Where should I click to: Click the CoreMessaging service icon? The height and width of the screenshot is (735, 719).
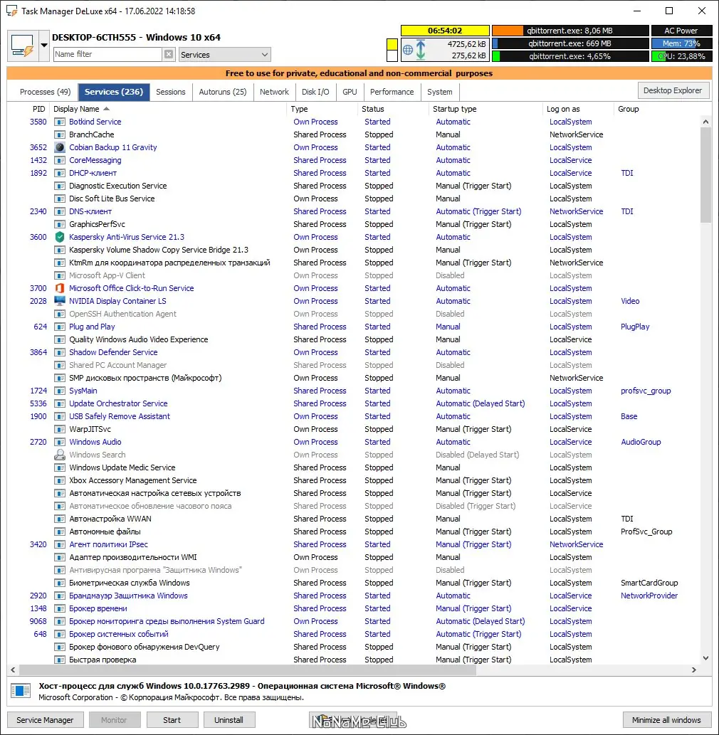pyautogui.click(x=60, y=160)
